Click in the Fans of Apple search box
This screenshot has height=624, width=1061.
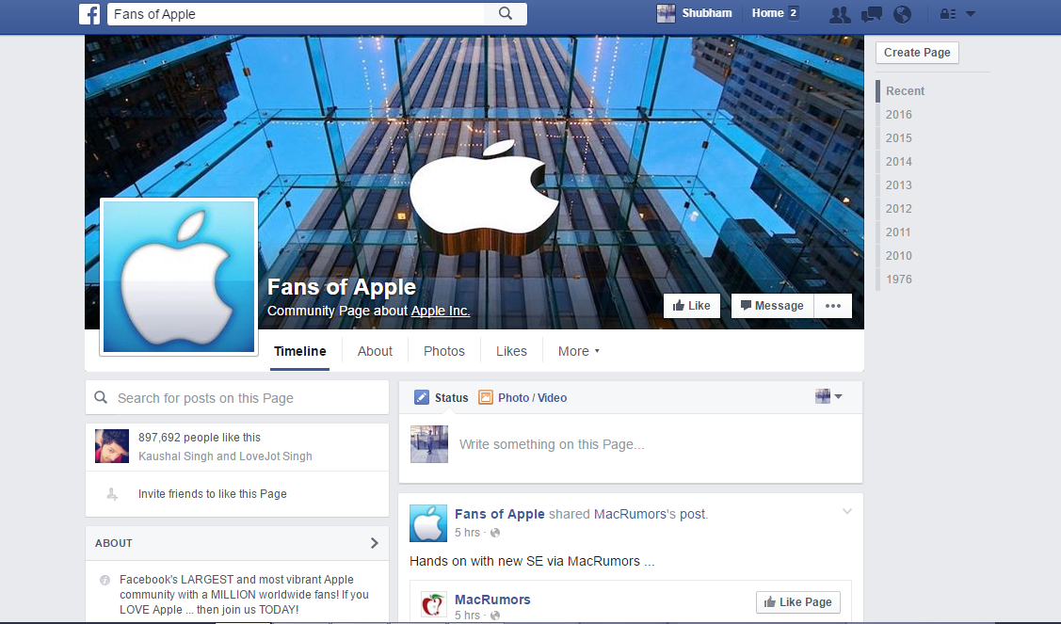[x=296, y=13]
